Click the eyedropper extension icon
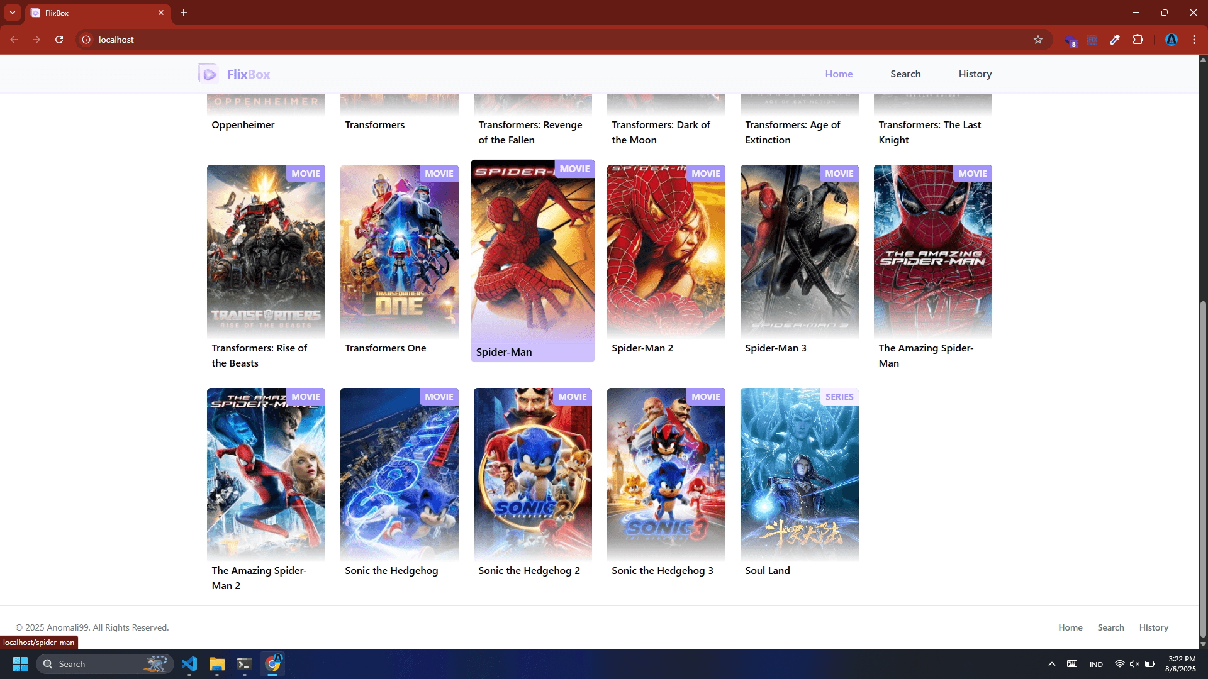Screen dimensions: 1208x679 click(x=1115, y=40)
